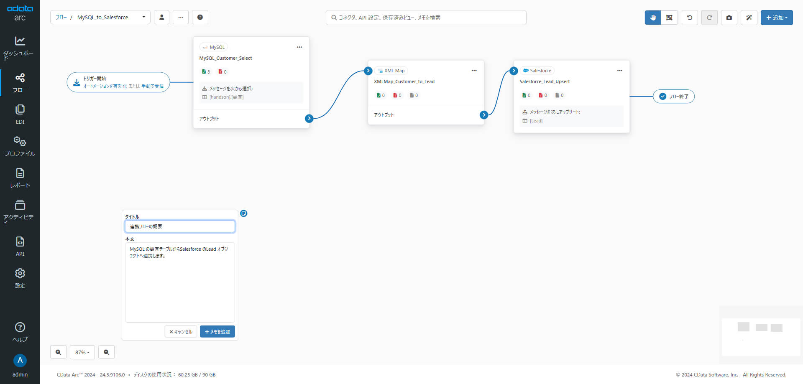
Task: Open the Flow (フロー) sidebar page
Action: coord(20,83)
